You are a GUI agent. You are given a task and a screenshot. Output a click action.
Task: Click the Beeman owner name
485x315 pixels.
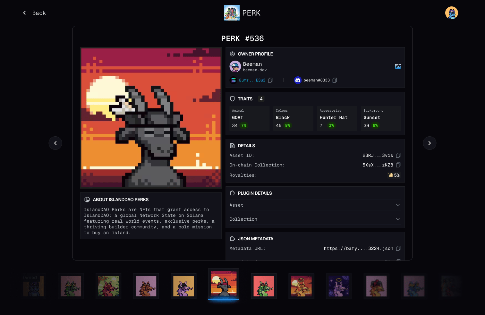pos(252,64)
